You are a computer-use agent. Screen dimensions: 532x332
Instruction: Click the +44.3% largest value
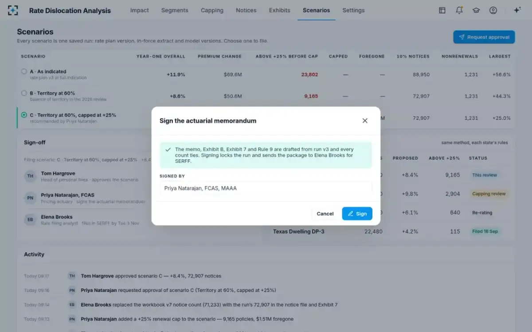click(501, 96)
